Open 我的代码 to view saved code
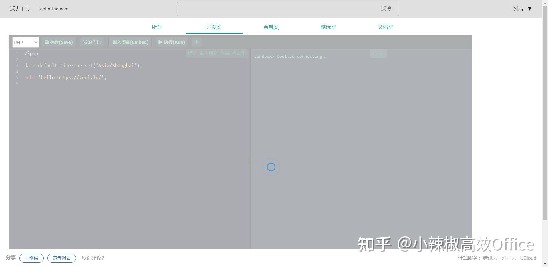This screenshot has height=267, width=548. coord(92,42)
